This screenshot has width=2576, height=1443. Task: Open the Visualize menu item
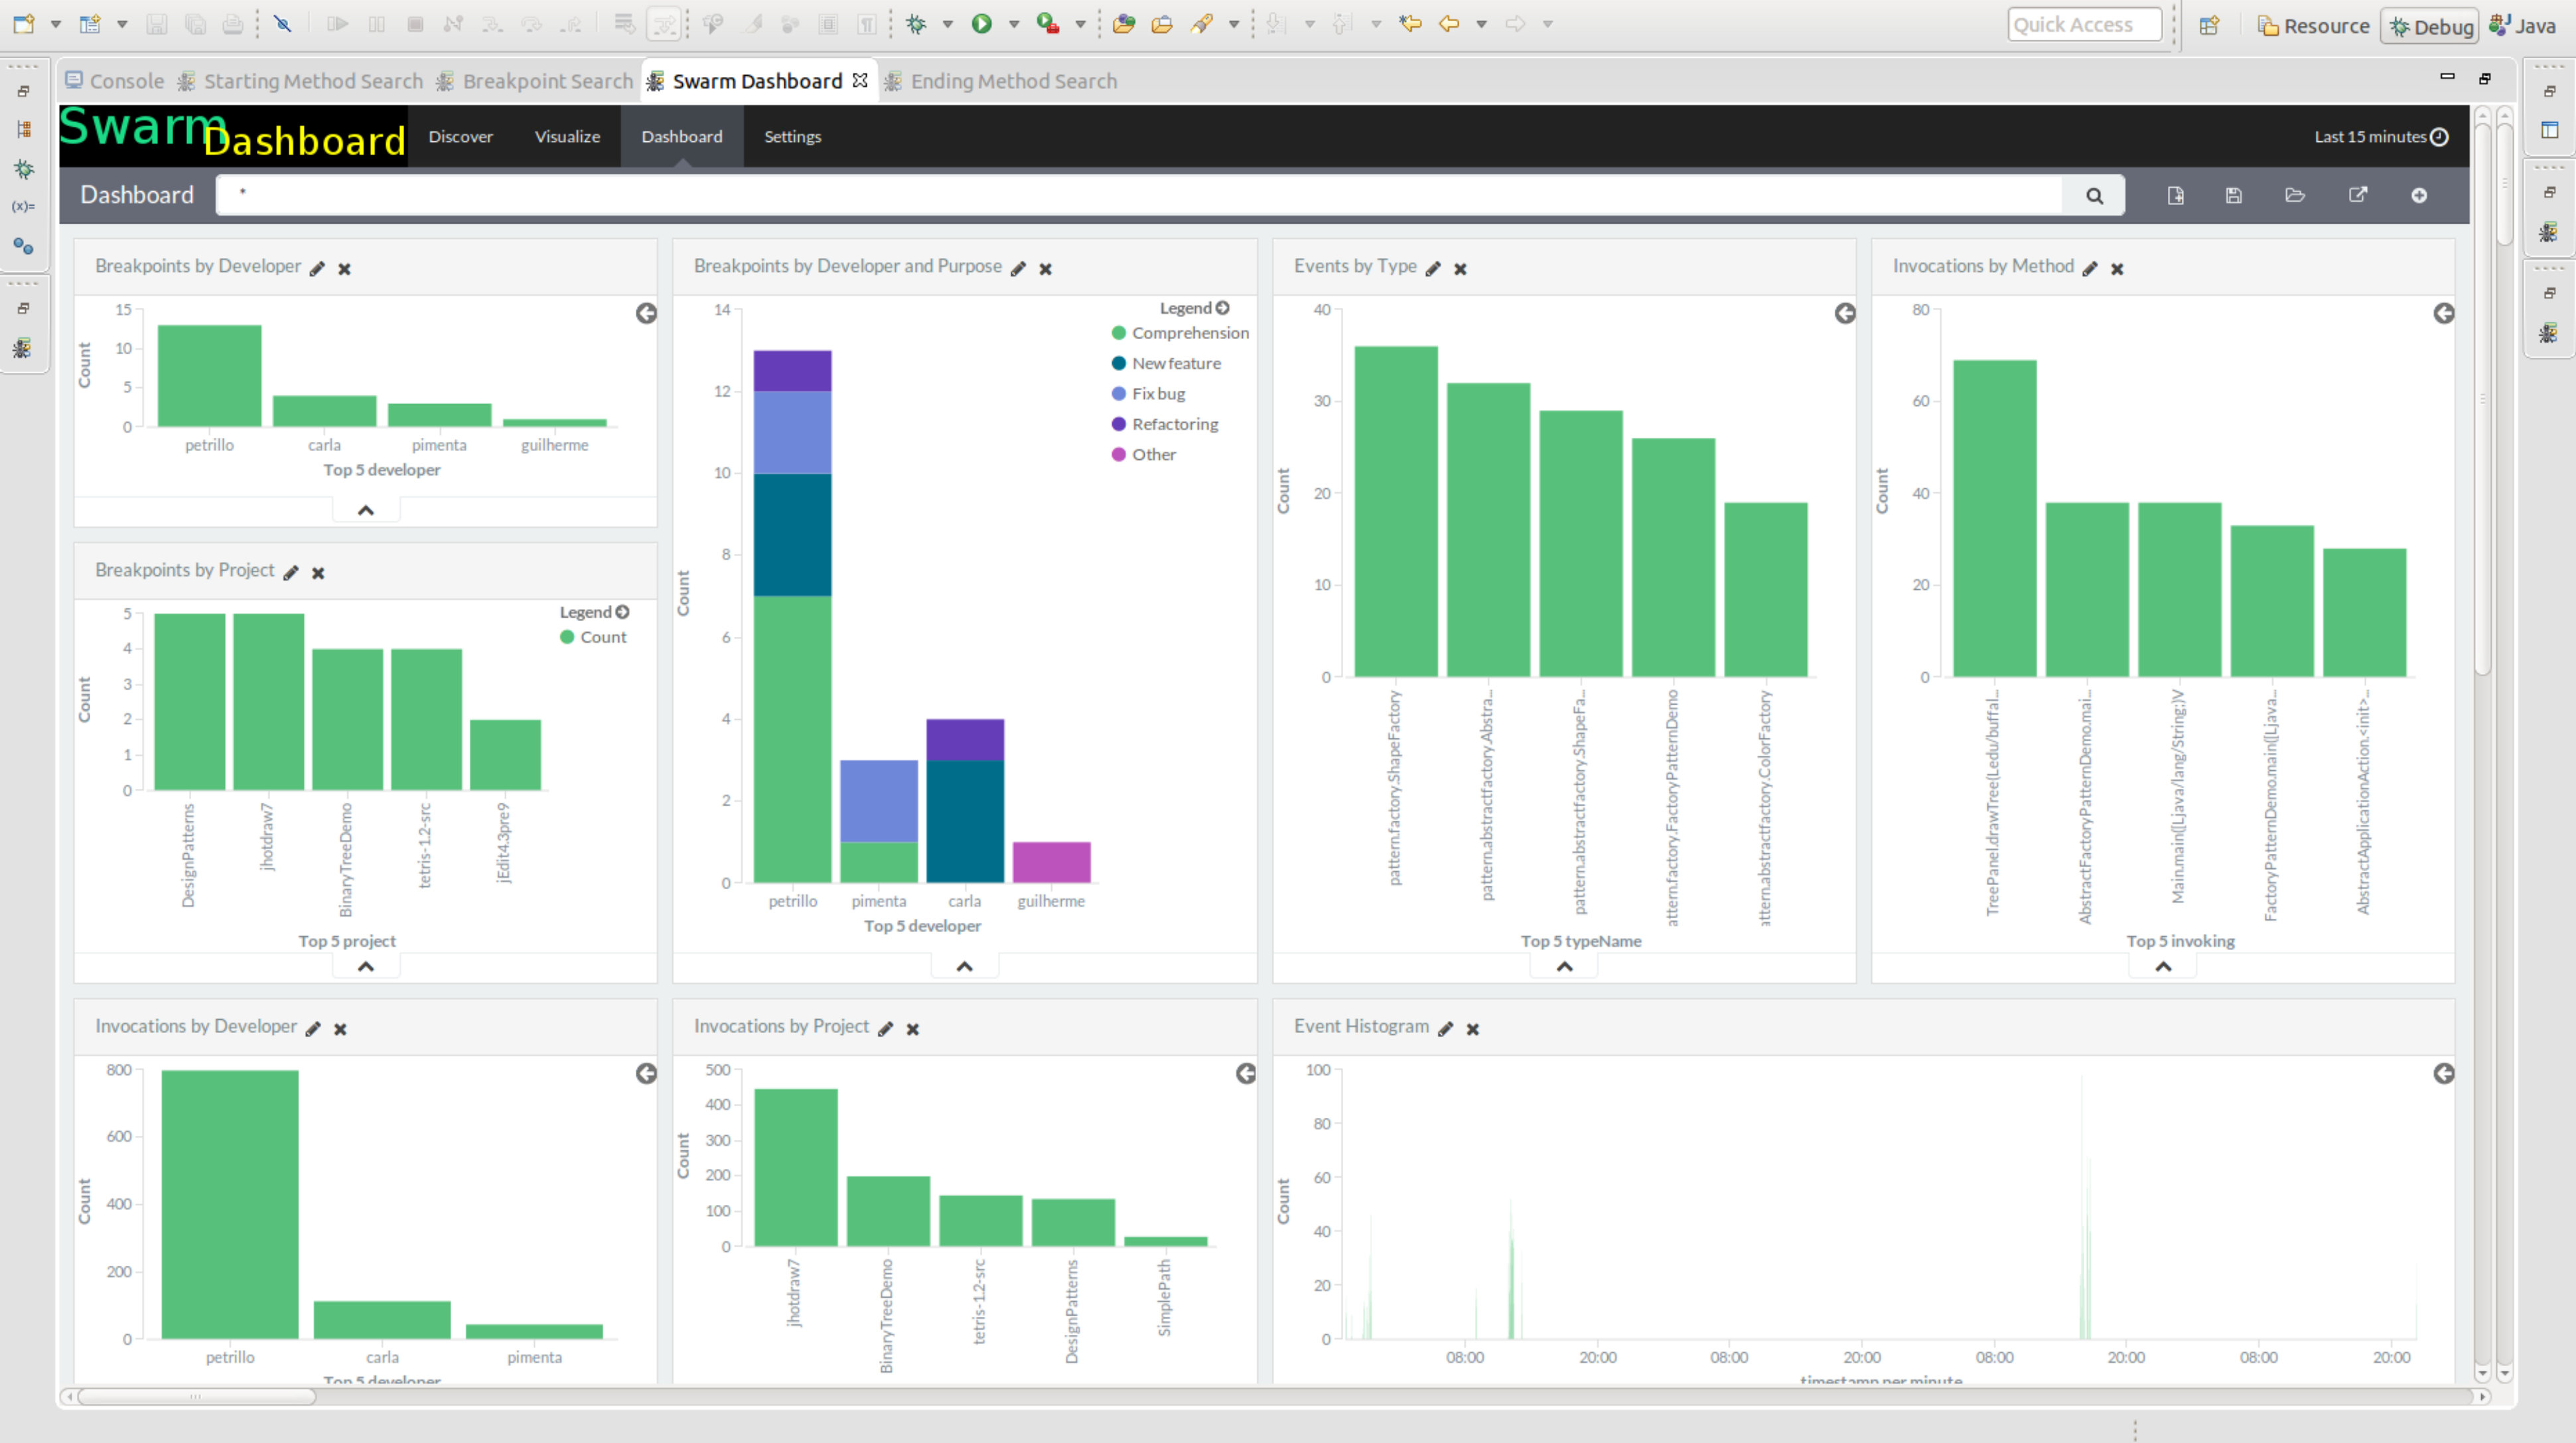(x=567, y=137)
